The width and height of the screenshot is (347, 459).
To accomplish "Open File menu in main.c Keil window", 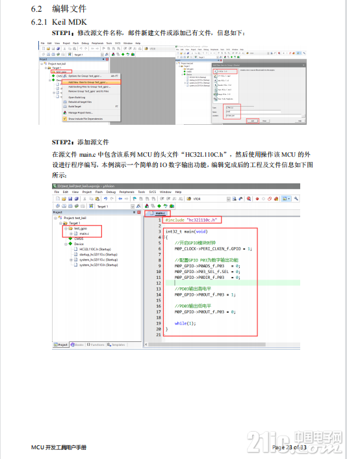I will [x=57, y=192].
